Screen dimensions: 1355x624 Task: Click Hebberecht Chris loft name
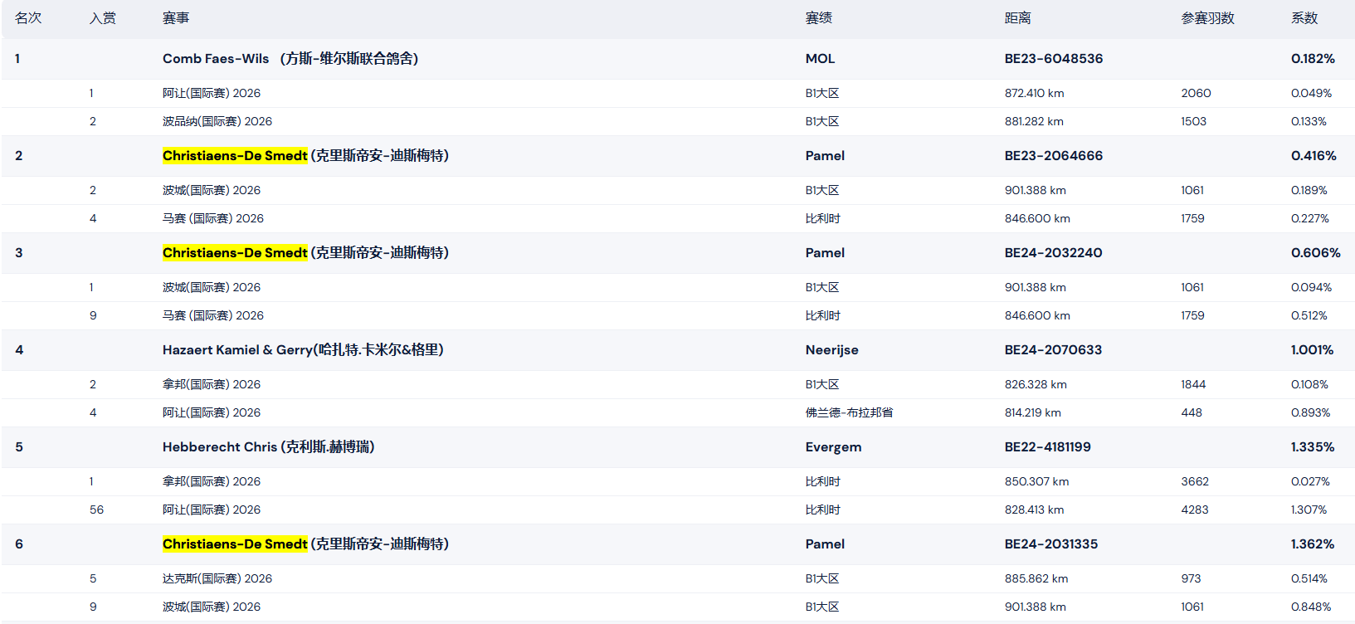tap(269, 447)
